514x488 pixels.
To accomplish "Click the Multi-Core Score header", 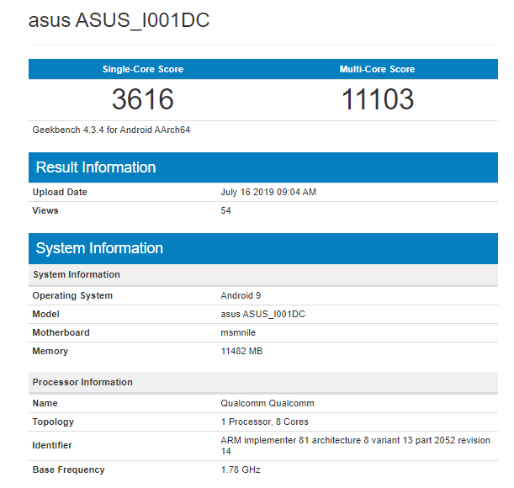I will pyautogui.click(x=377, y=69).
